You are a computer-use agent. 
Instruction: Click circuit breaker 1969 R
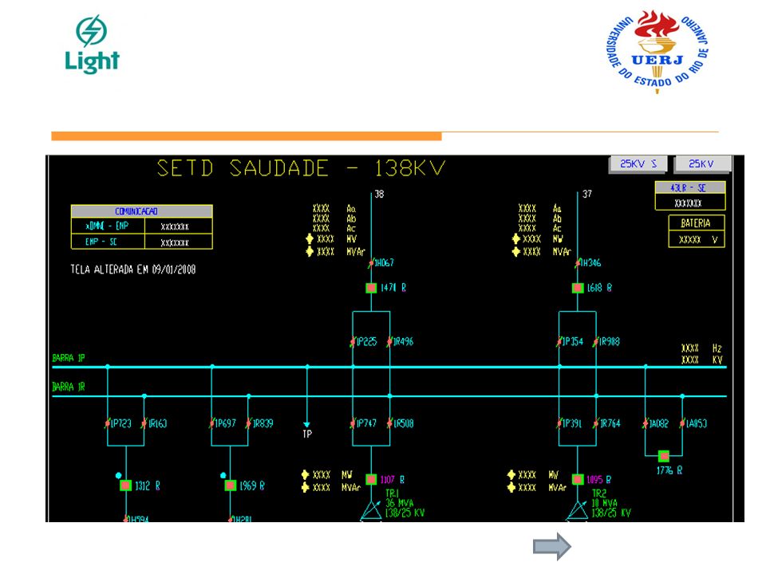[x=230, y=486]
